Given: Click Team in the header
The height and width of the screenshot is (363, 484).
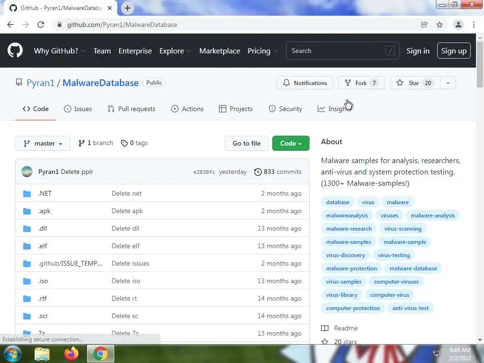Looking at the screenshot, I should 102,51.
